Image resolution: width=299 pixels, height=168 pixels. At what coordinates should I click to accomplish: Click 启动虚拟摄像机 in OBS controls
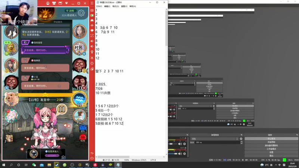click(x=271, y=146)
